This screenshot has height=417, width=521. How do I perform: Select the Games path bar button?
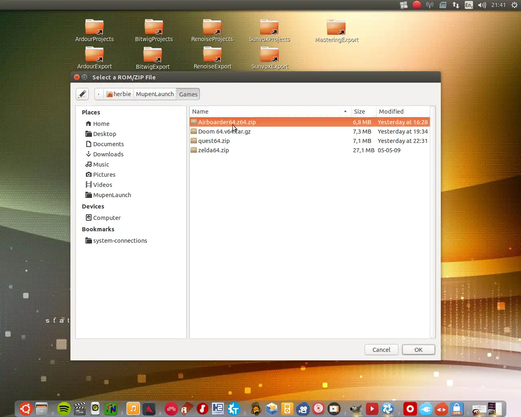click(x=188, y=94)
